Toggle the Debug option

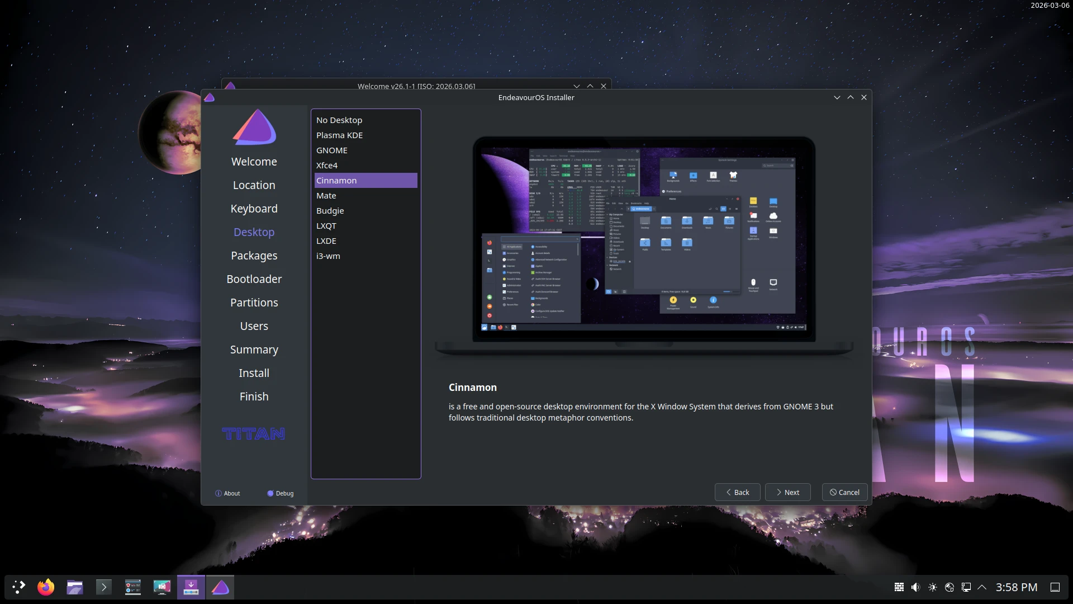[x=281, y=493]
